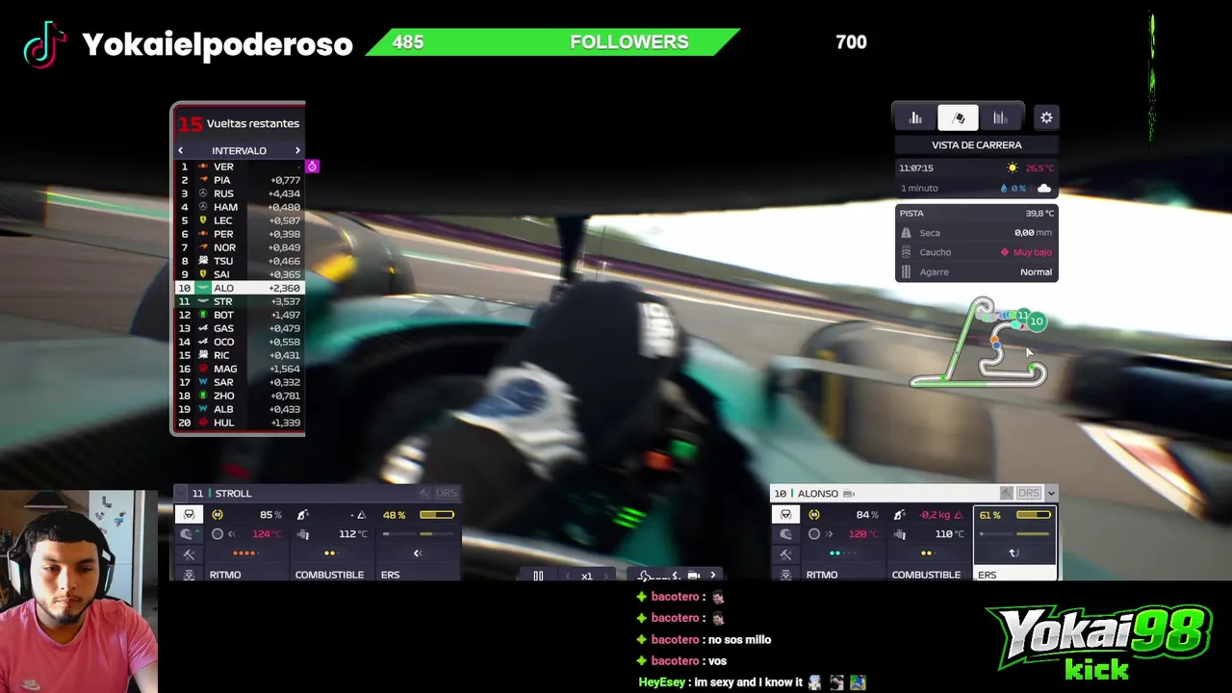Decrease simulation speed with left arrow
Screen dimensions: 1232x693
(566, 576)
